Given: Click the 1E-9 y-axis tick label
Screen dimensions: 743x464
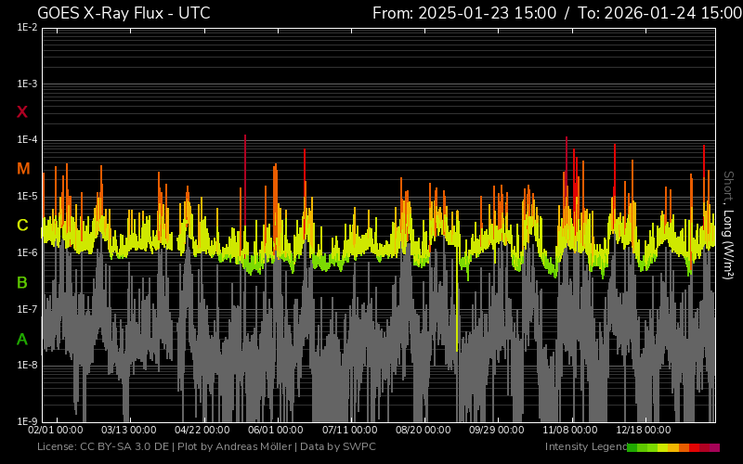Looking at the screenshot, I should coord(26,421).
